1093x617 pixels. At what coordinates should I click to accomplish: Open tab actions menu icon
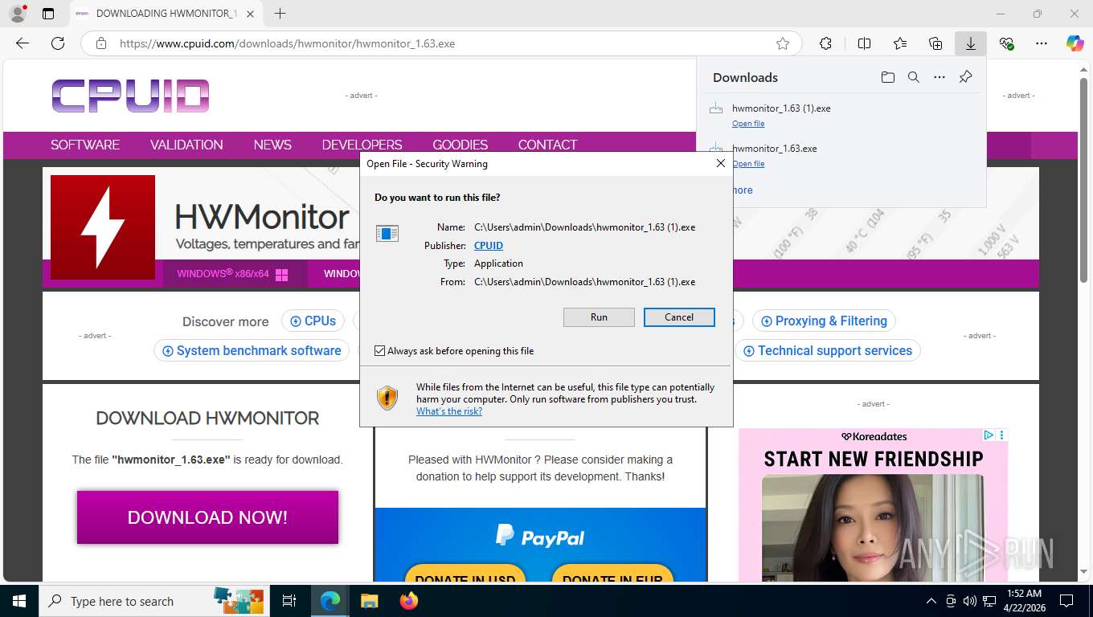click(x=48, y=14)
